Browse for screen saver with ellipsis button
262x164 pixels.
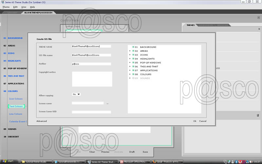pyautogui.click(x=107, y=104)
